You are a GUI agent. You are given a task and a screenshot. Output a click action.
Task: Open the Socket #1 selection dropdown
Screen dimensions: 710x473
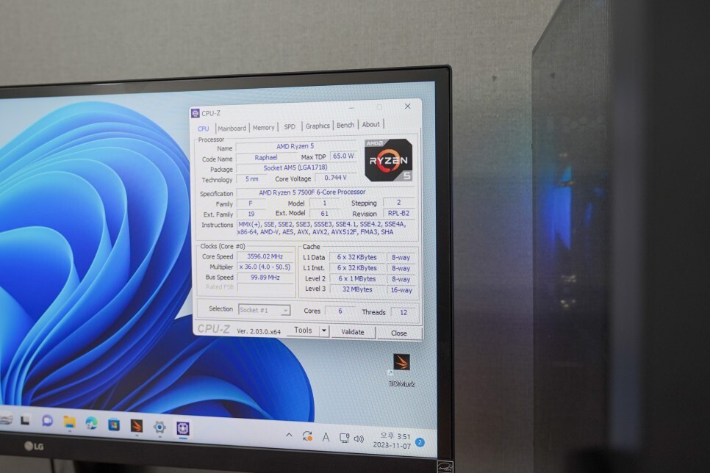click(264, 310)
